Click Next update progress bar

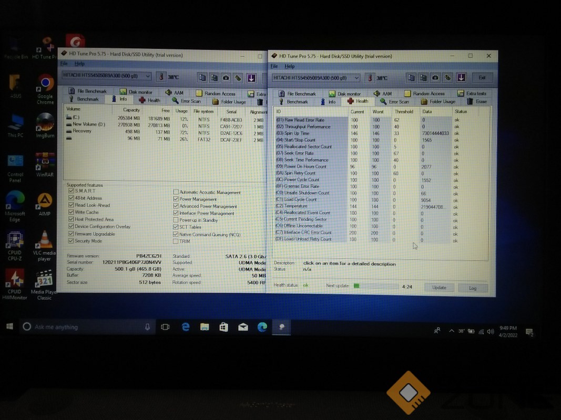point(376,286)
